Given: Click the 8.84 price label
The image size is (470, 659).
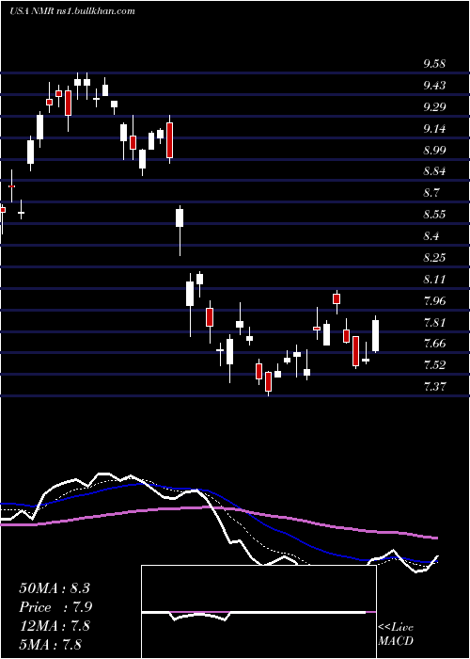Looking at the screenshot, I should click(x=434, y=172).
